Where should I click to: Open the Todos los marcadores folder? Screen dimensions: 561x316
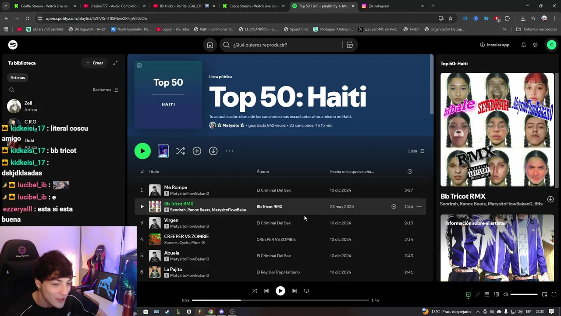[537, 29]
